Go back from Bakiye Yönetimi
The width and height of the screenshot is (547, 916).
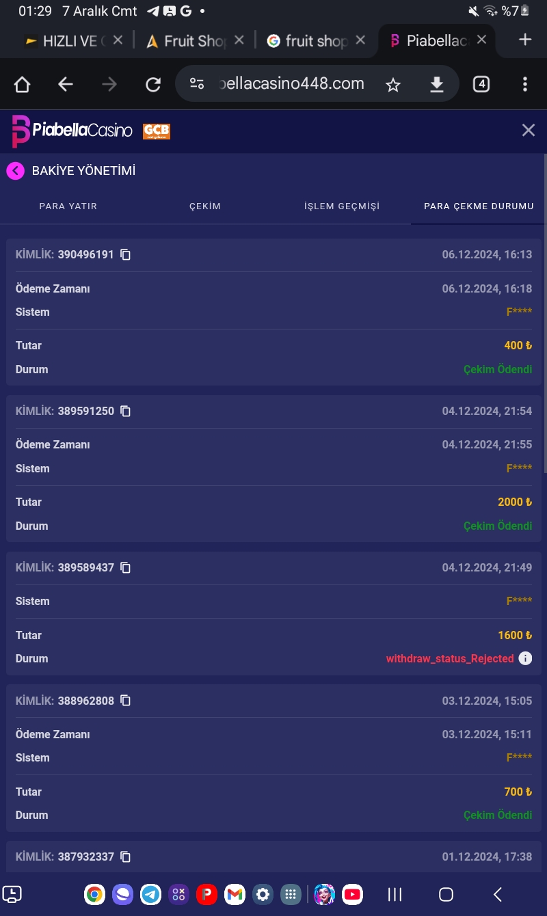(15, 171)
